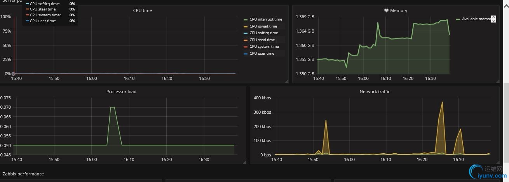Click the 400 kbps axis label in Network traffic
Viewport: 509px width, 182px height.
(261, 98)
